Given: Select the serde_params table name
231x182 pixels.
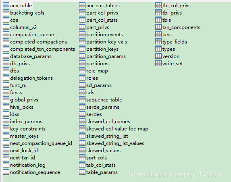Looking at the screenshot, I should tap(103, 107).
